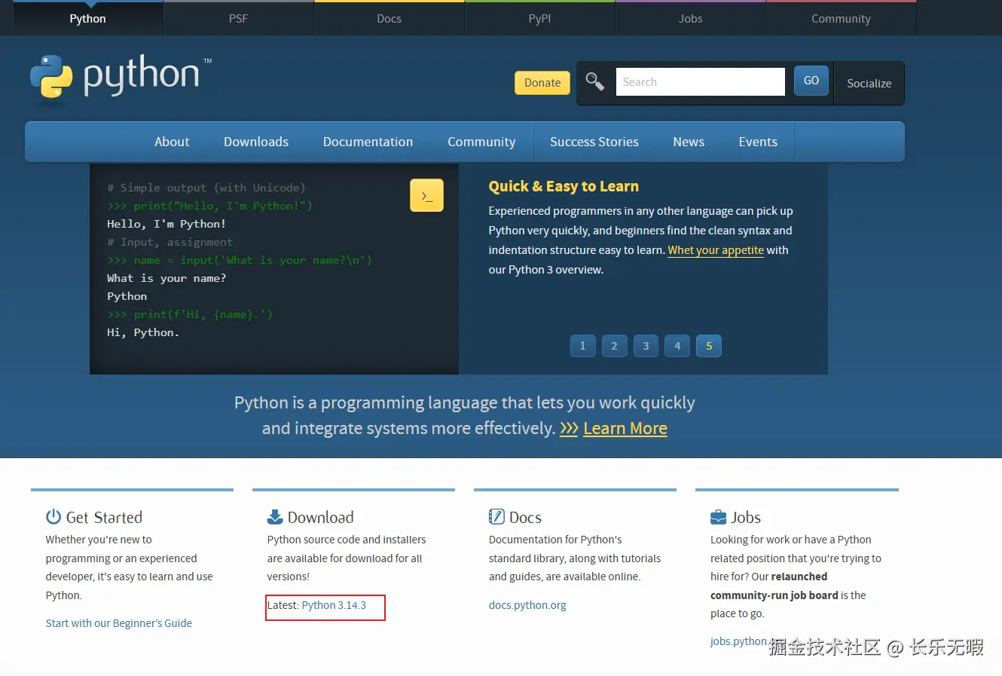Screen dimensions: 1002x676
Task: Expand the Socialize dropdown
Action: pyautogui.click(x=869, y=83)
